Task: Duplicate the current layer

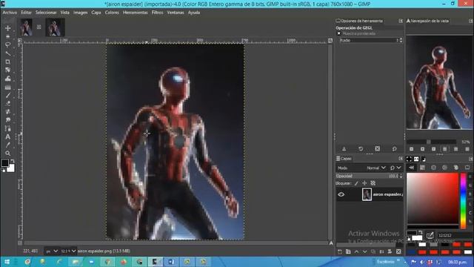Action: tap(373, 251)
